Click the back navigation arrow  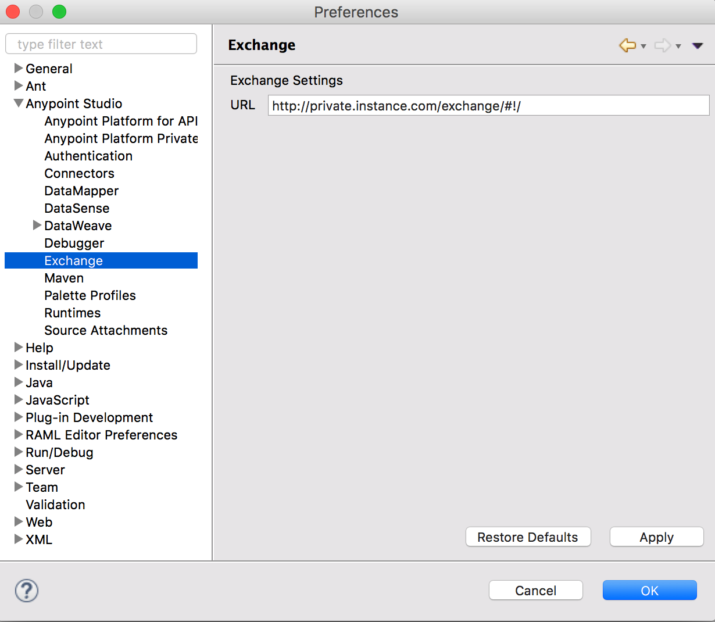coord(627,45)
